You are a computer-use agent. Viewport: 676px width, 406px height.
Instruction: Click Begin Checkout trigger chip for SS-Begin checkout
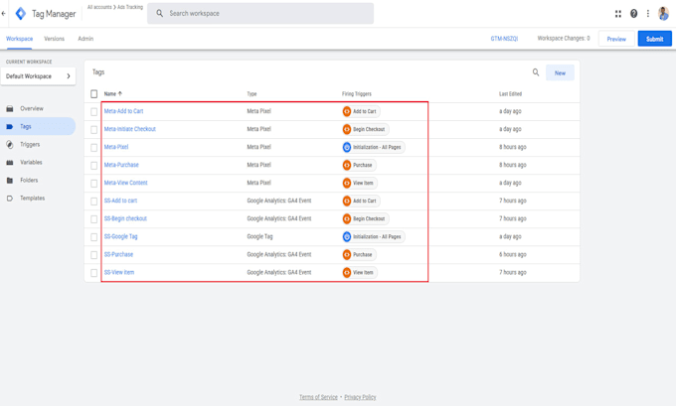(x=366, y=218)
